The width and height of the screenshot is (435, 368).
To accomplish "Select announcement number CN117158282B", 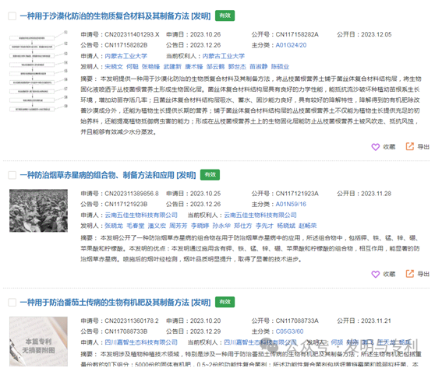I will point(126,45).
